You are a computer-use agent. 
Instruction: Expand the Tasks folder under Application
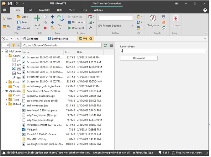(x=7, y=100)
